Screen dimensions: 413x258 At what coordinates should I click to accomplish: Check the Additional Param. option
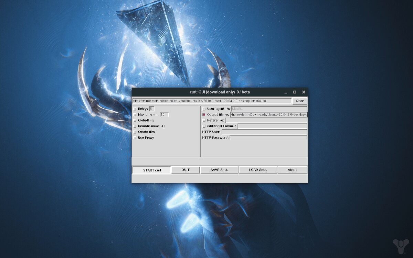click(x=204, y=126)
